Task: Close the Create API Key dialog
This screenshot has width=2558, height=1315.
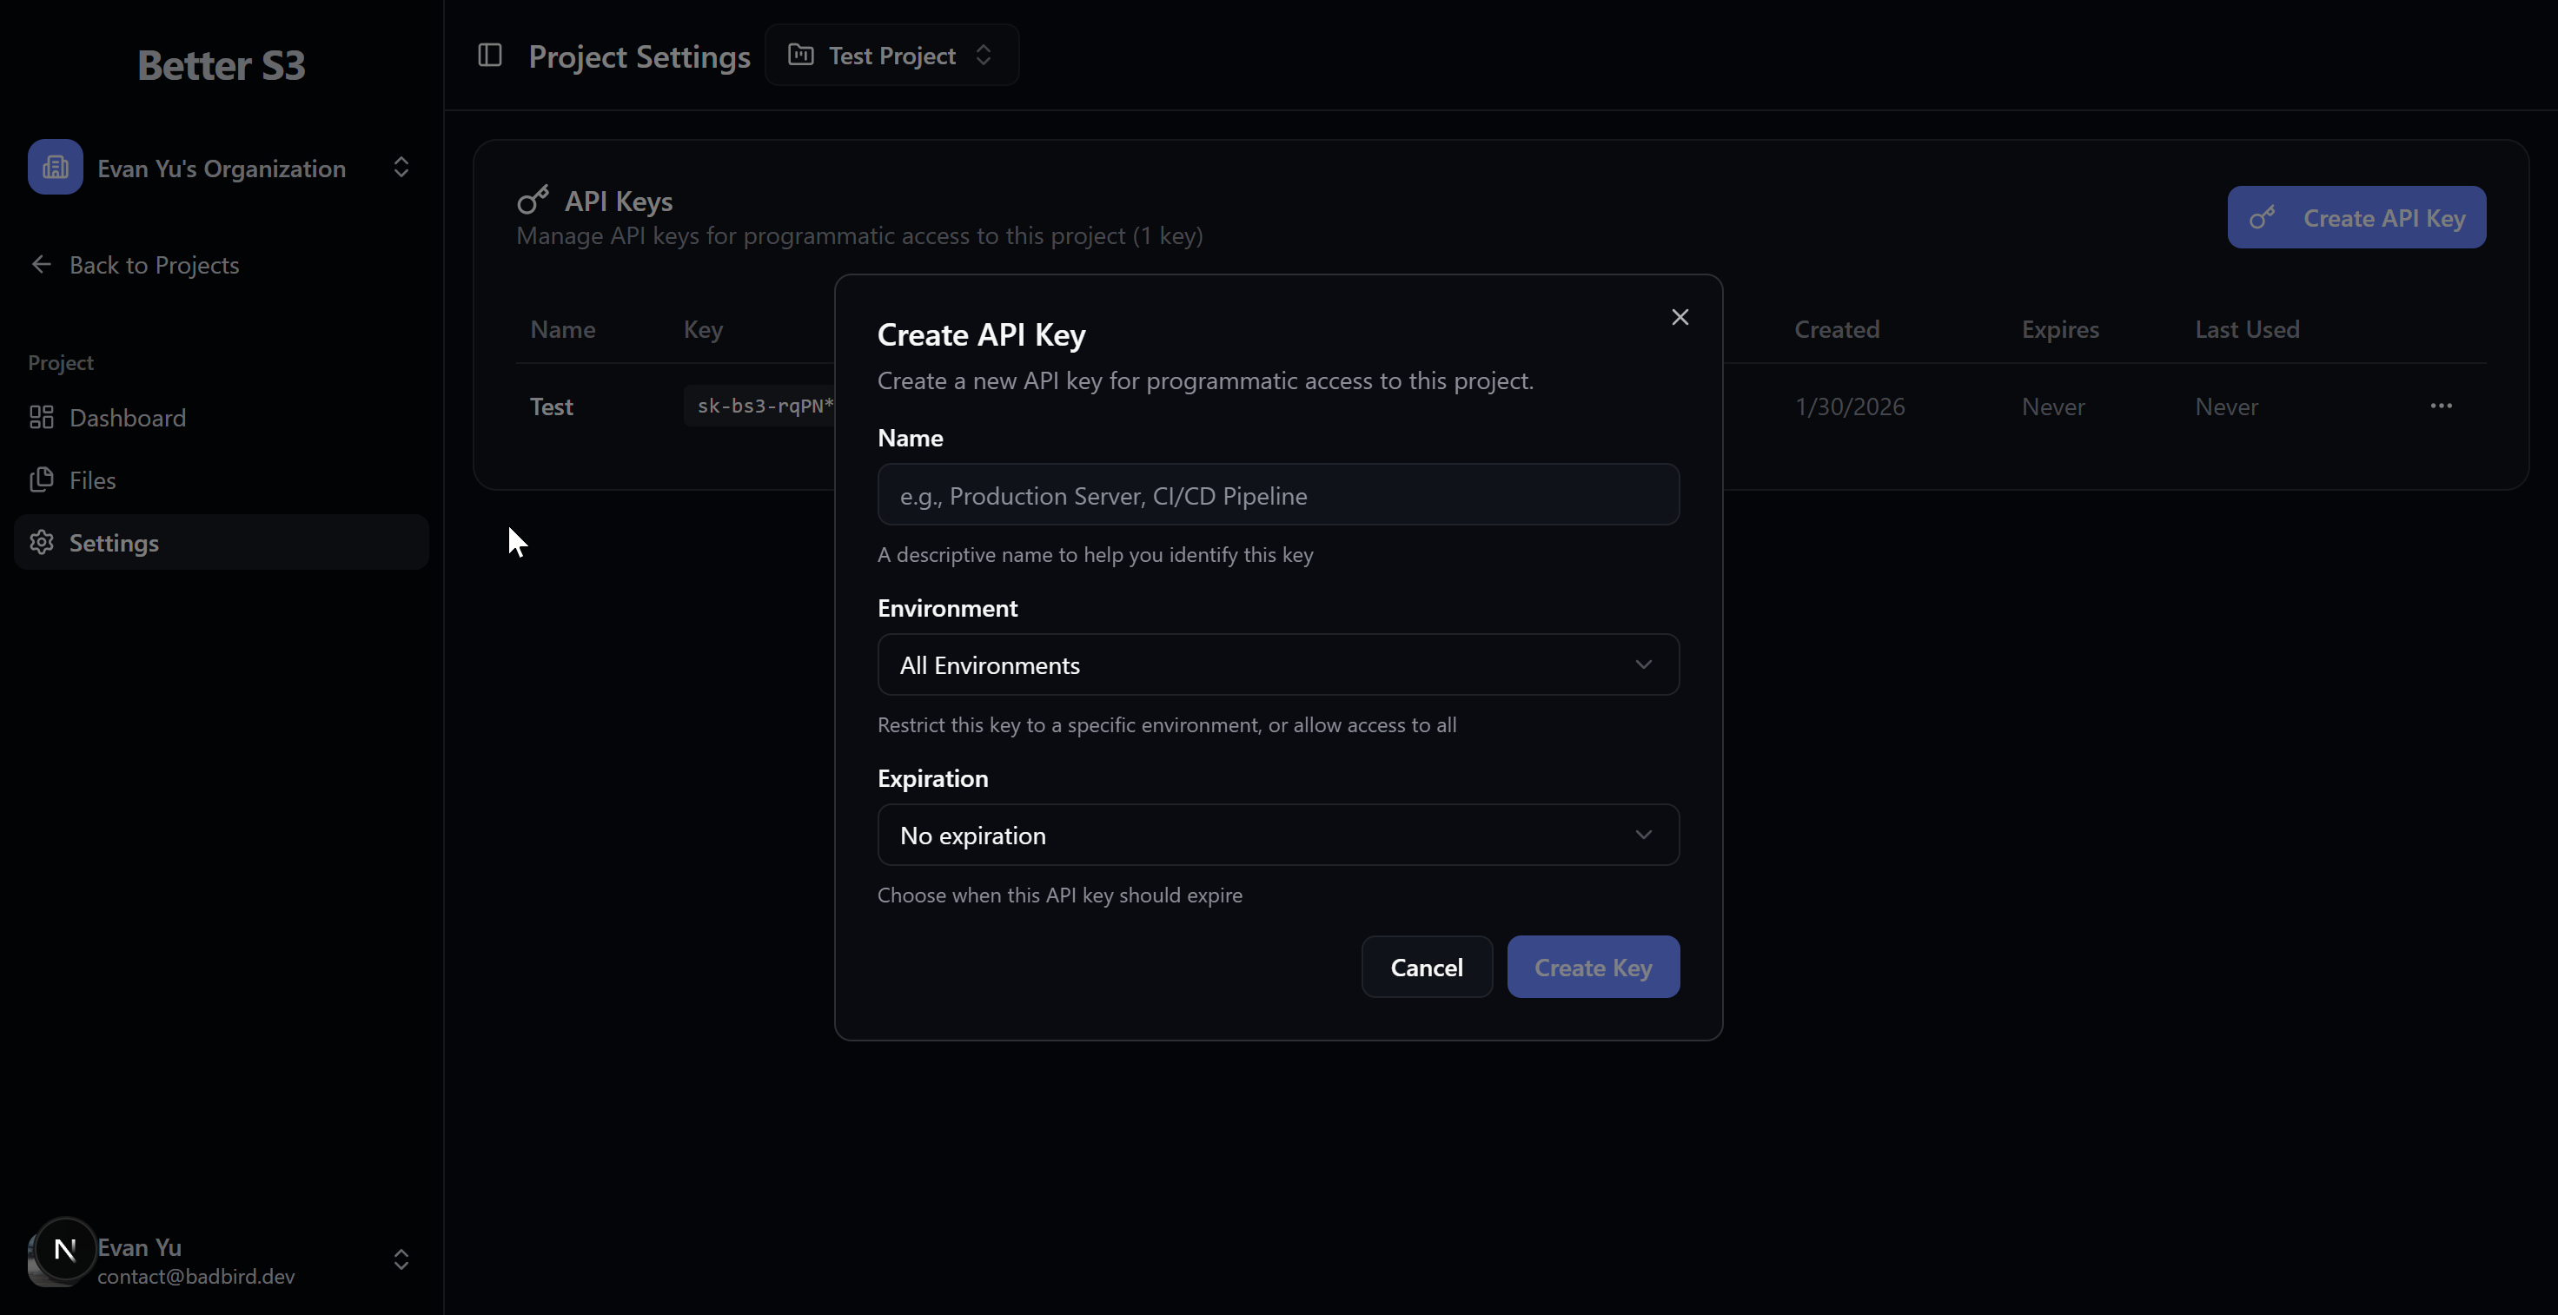Action: [x=1680, y=317]
